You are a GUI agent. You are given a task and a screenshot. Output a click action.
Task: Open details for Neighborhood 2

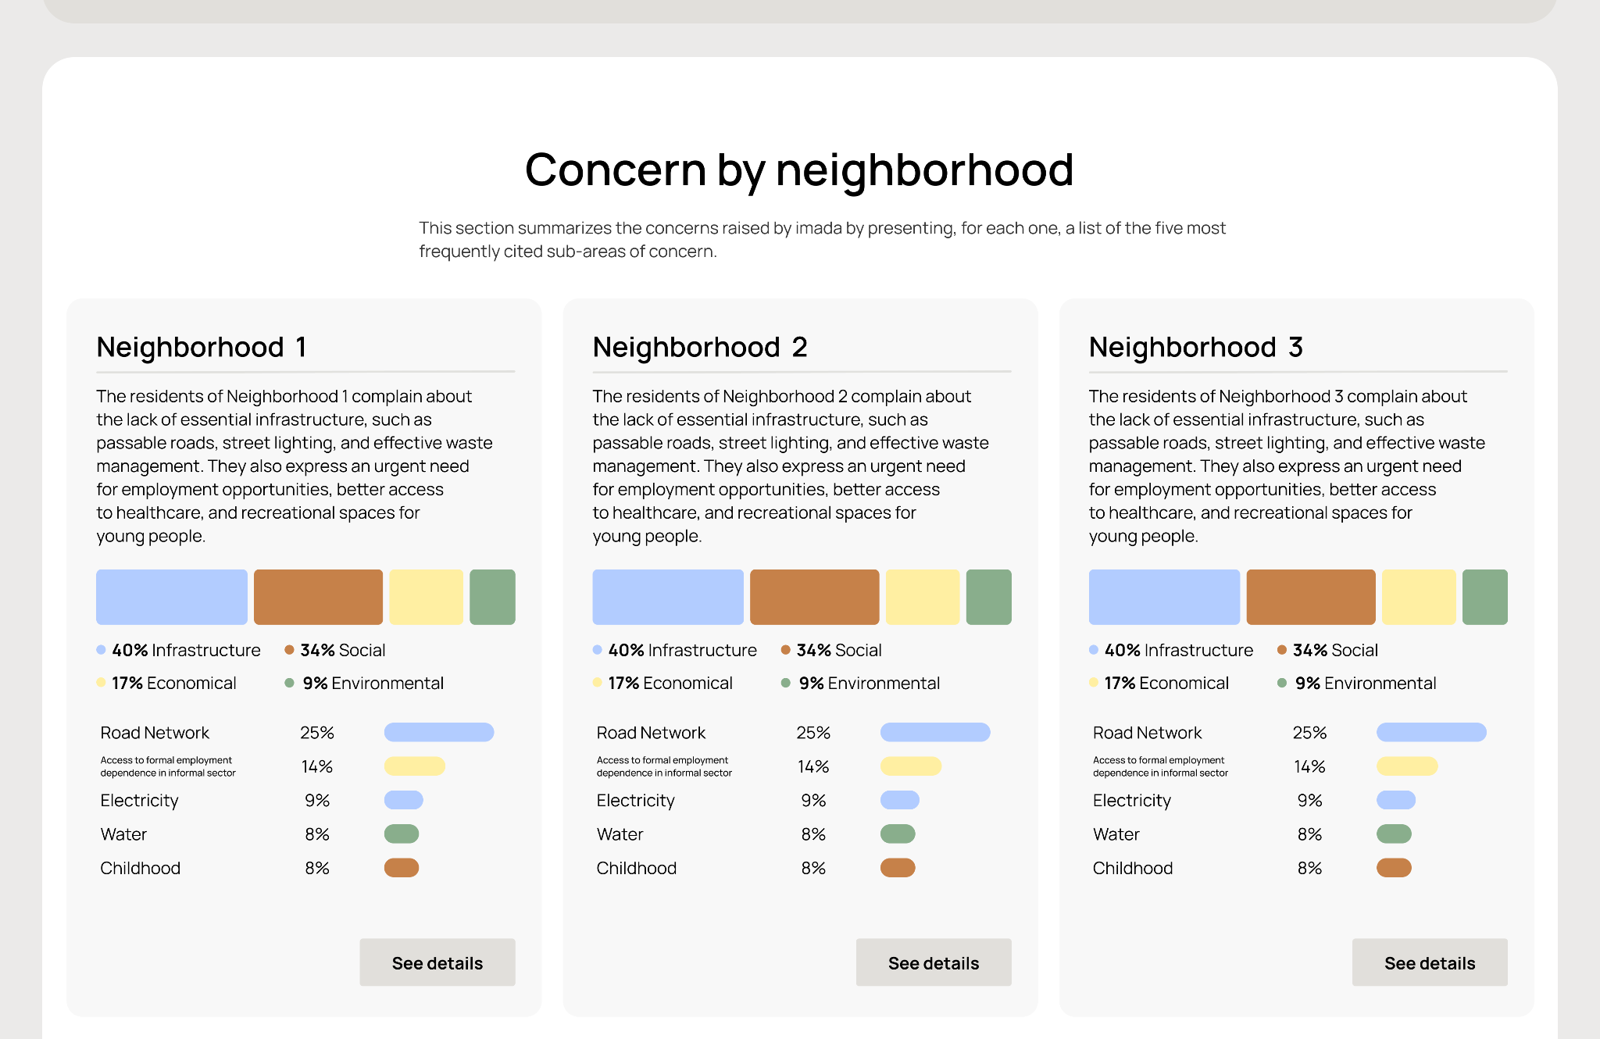coord(934,962)
